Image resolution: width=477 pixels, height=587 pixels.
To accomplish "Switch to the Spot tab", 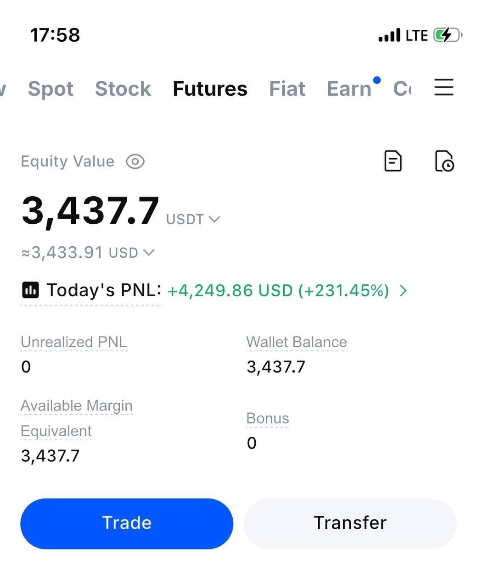I will (51, 89).
